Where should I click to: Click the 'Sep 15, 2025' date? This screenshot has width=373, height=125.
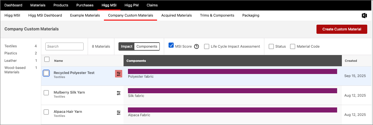(355, 76)
